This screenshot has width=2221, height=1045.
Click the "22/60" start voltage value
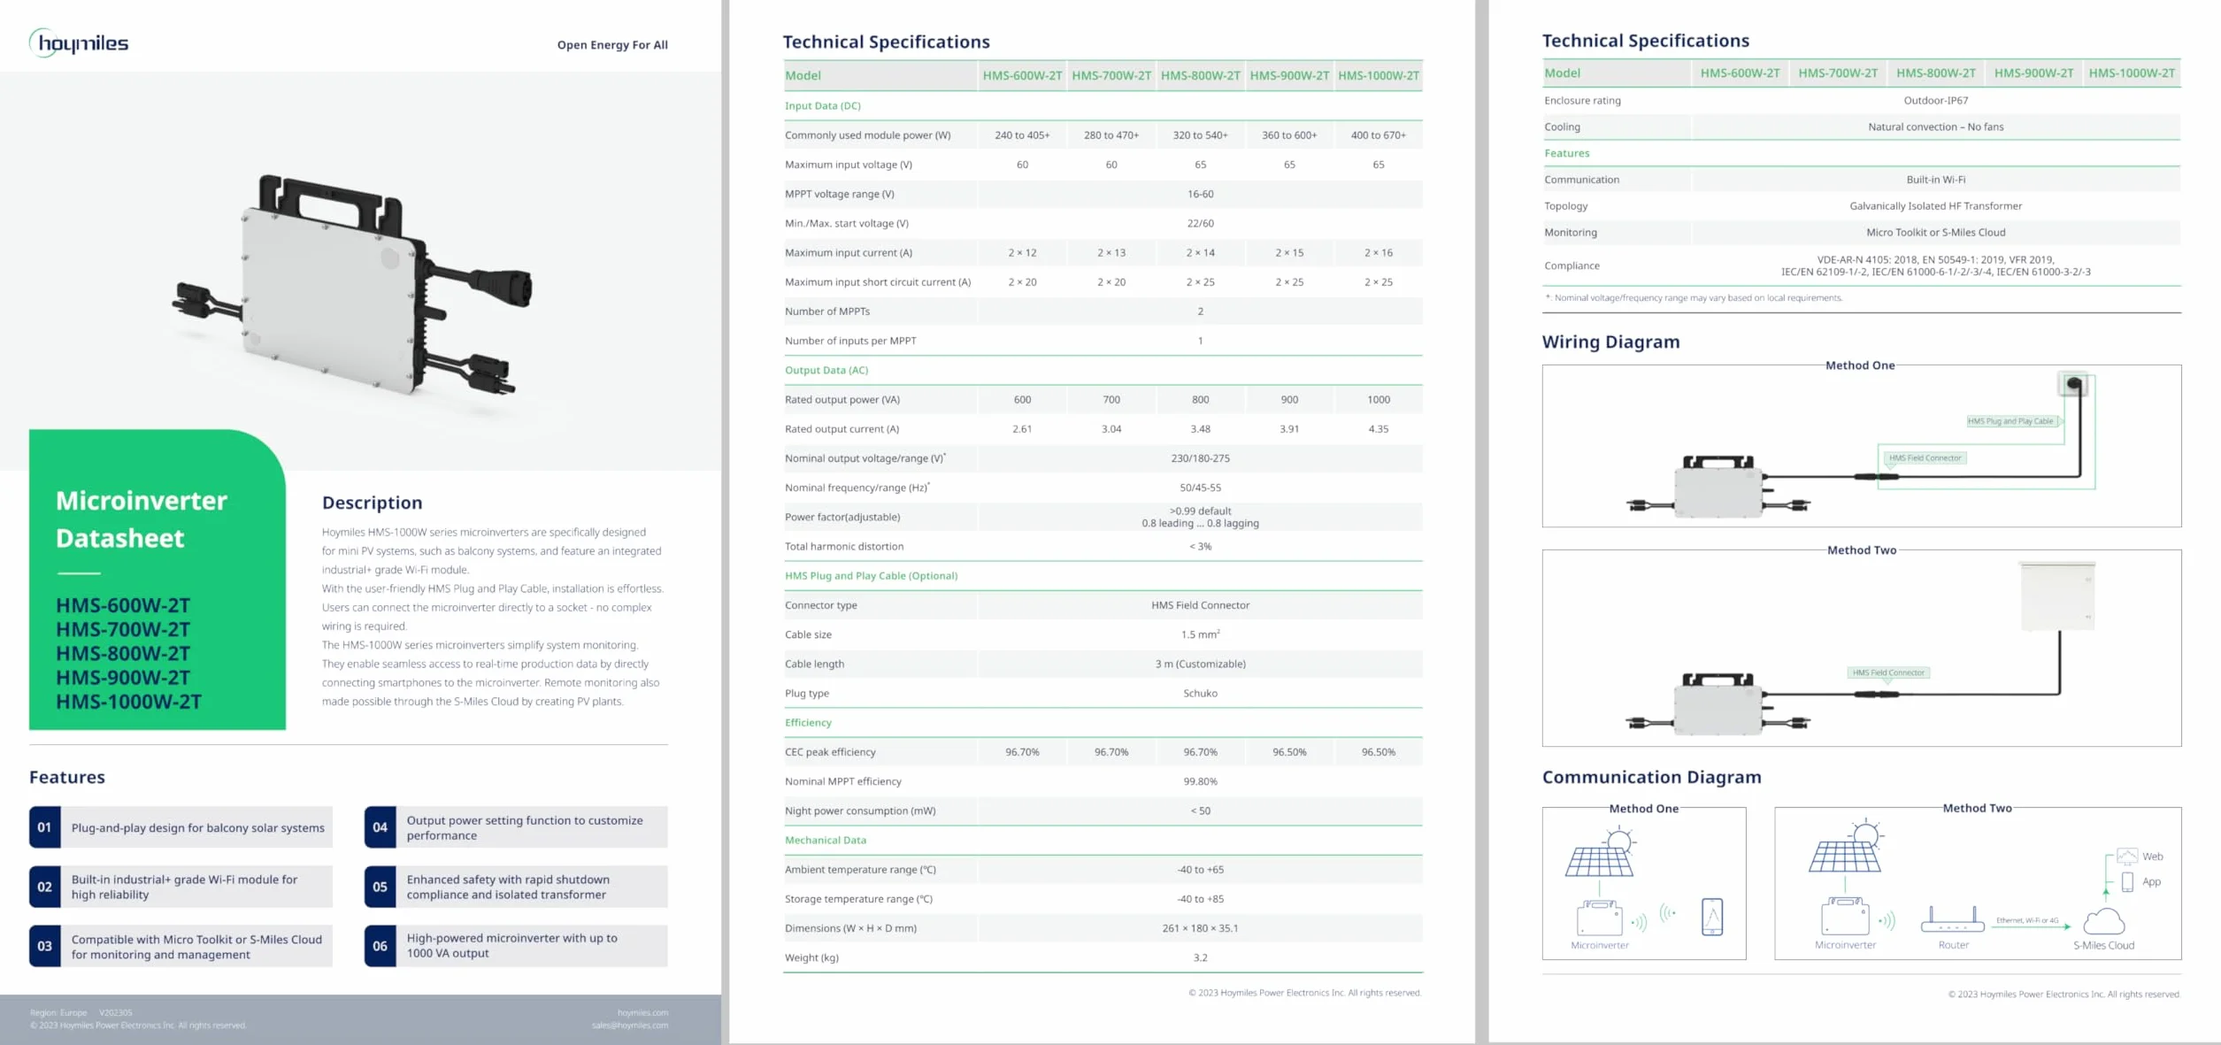click(1200, 223)
